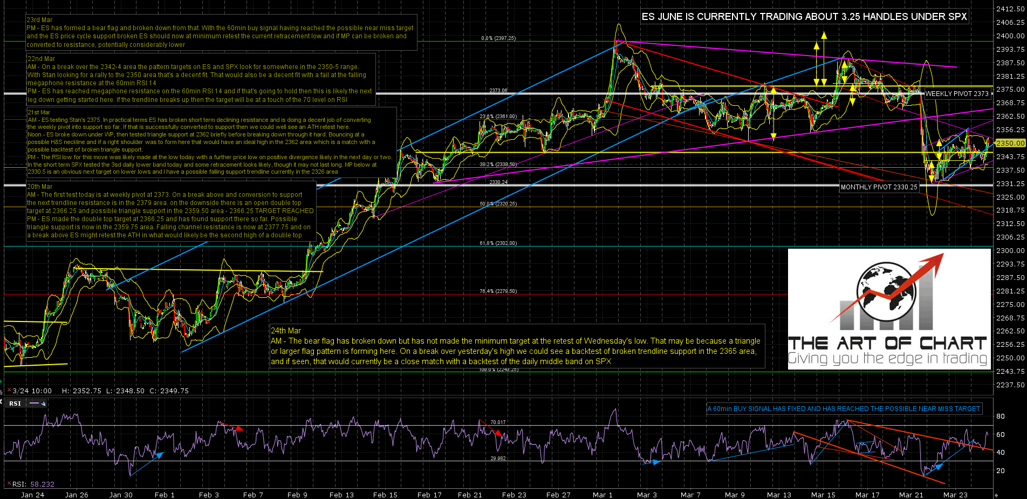Select the RSI indicator label
Image resolution: width=1027 pixels, height=499 pixels.
(x=15, y=404)
